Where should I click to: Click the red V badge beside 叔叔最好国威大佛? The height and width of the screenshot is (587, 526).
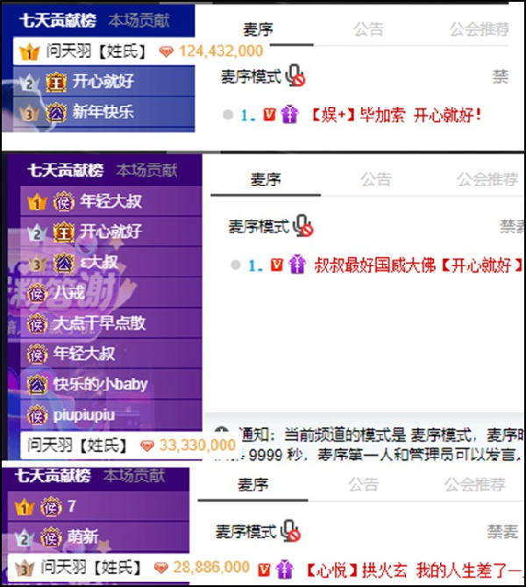pyautogui.click(x=276, y=265)
